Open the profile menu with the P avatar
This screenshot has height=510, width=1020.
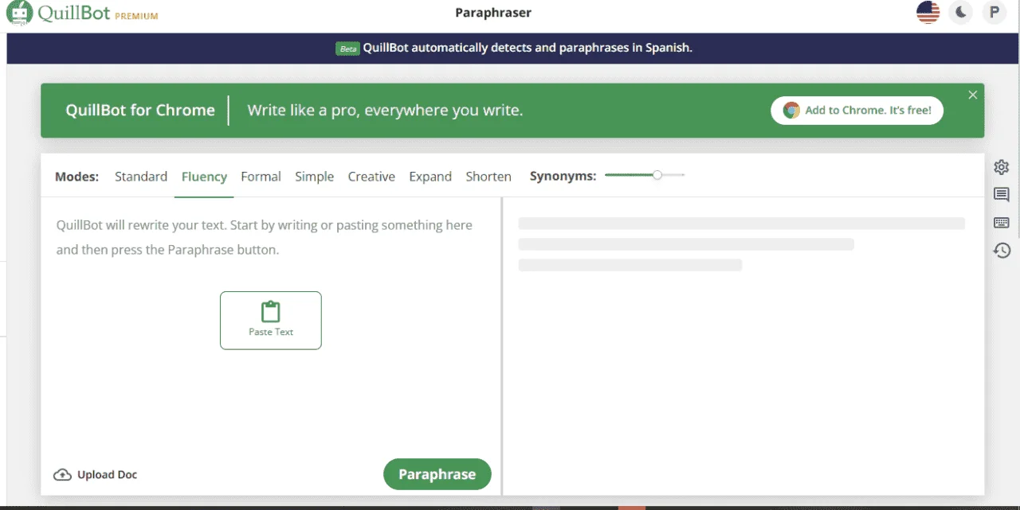pos(994,12)
